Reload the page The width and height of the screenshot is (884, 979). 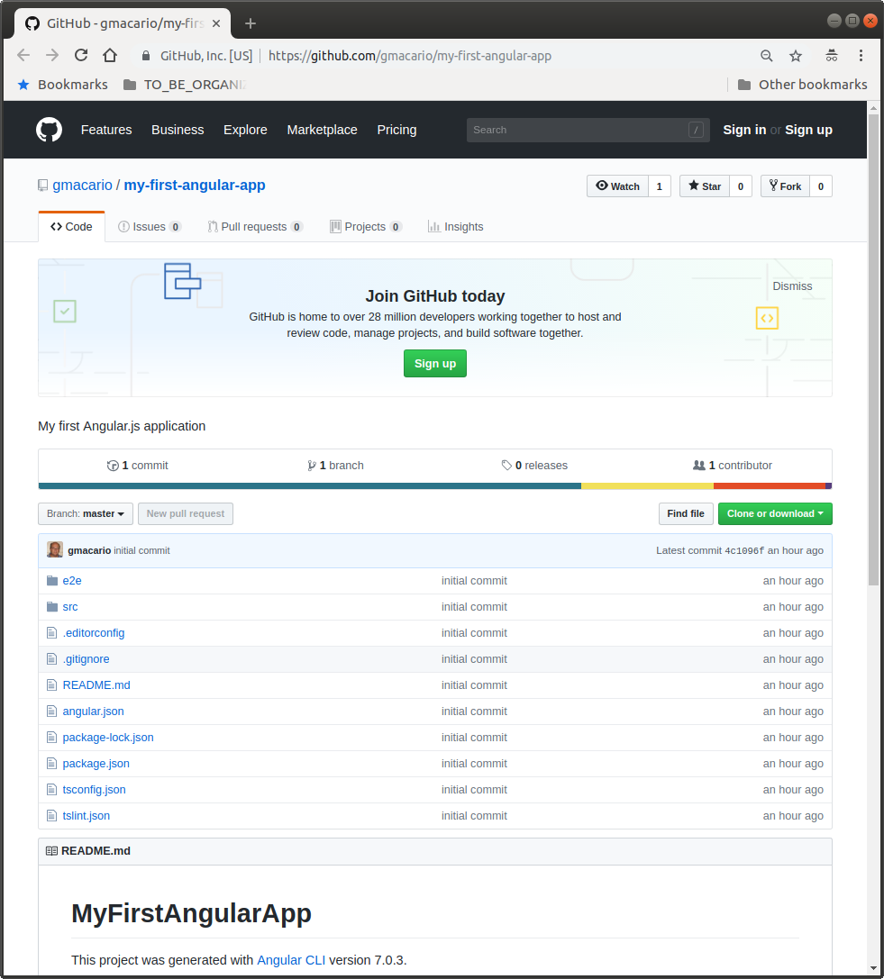pos(81,56)
